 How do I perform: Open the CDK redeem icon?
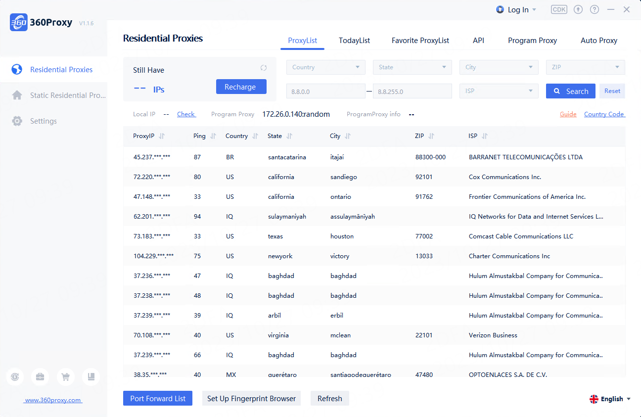point(559,9)
